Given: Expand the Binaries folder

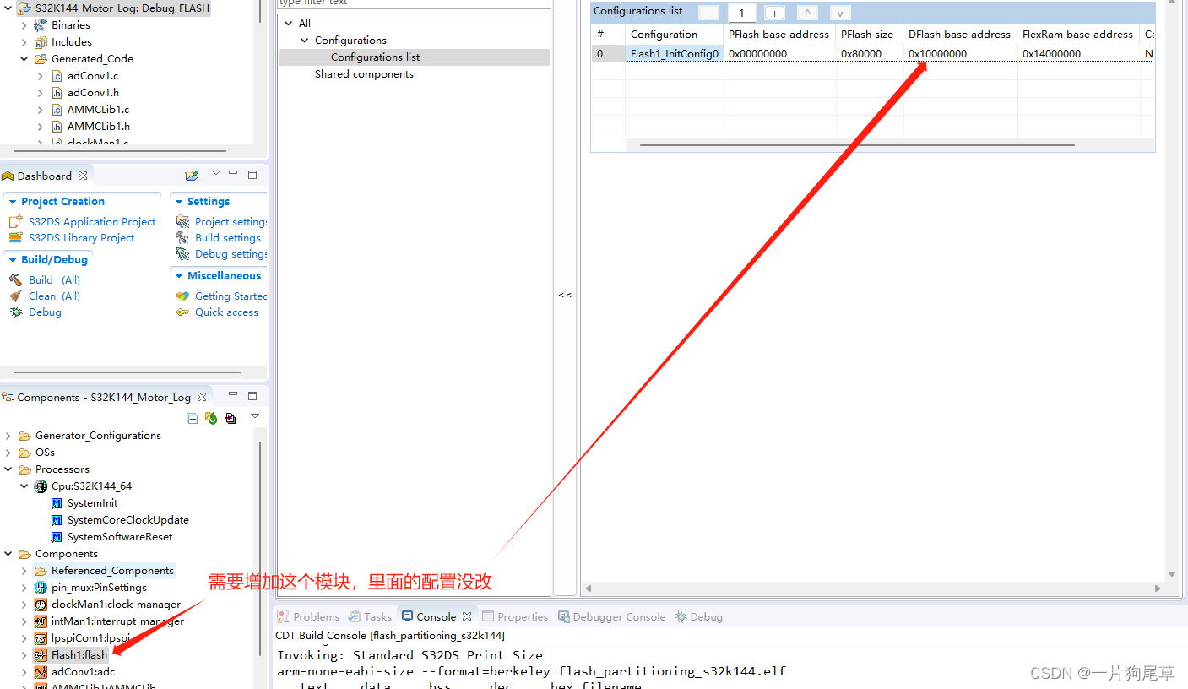Looking at the screenshot, I should [x=24, y=25].
